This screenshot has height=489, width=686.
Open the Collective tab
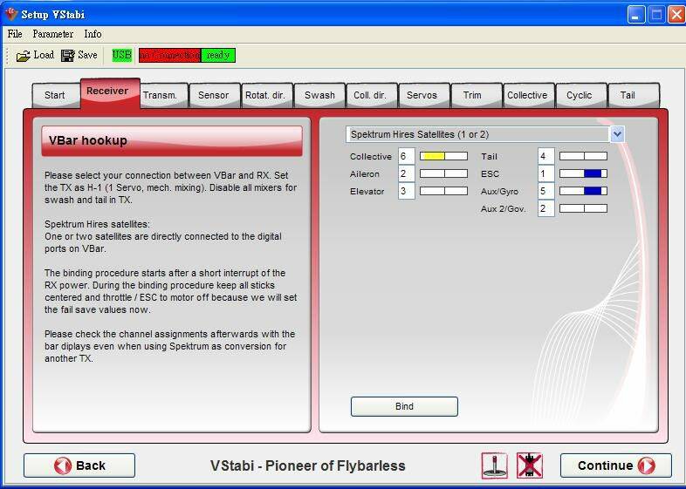(527, 95)
